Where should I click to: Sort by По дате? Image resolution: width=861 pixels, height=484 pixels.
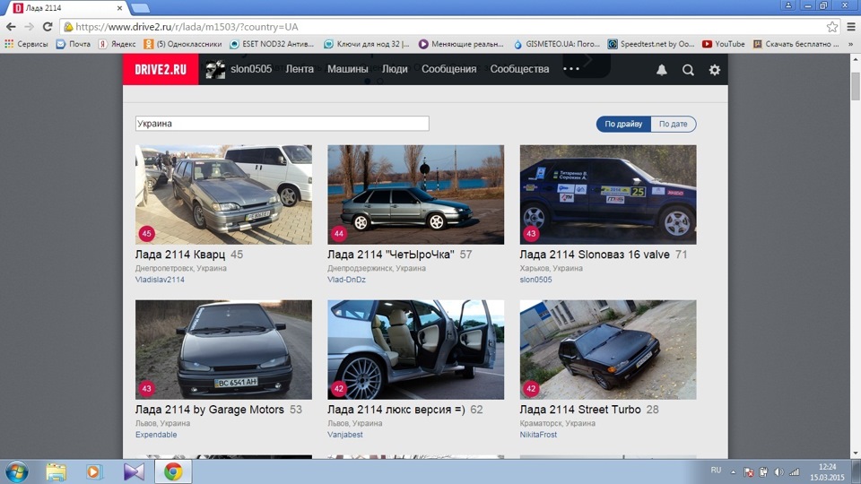pyautogui.click(x=674, y=124)
